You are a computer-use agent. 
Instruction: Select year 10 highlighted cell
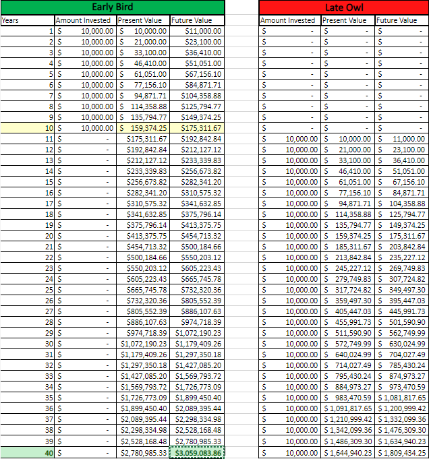click(28, 128)
